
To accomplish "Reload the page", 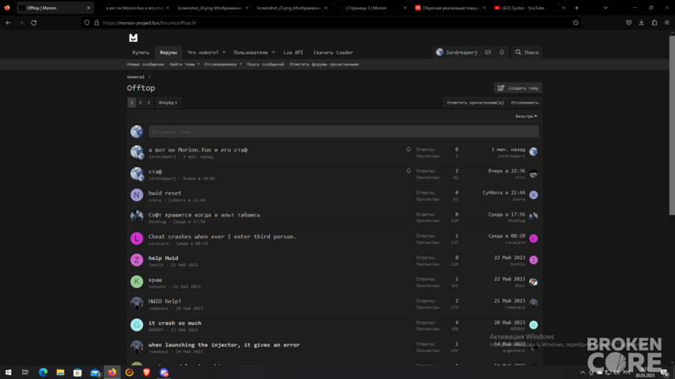I will pos(33,23).
